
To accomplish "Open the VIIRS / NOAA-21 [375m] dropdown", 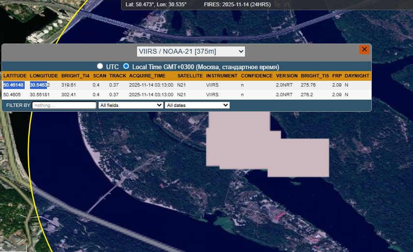I will [191, 51].
